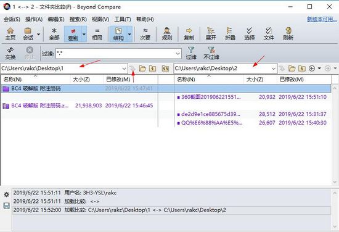Open the 差别 dropdown arrow
Image resolution: width=339 pixels, height=232 pixels.
(x=84, y=34)
